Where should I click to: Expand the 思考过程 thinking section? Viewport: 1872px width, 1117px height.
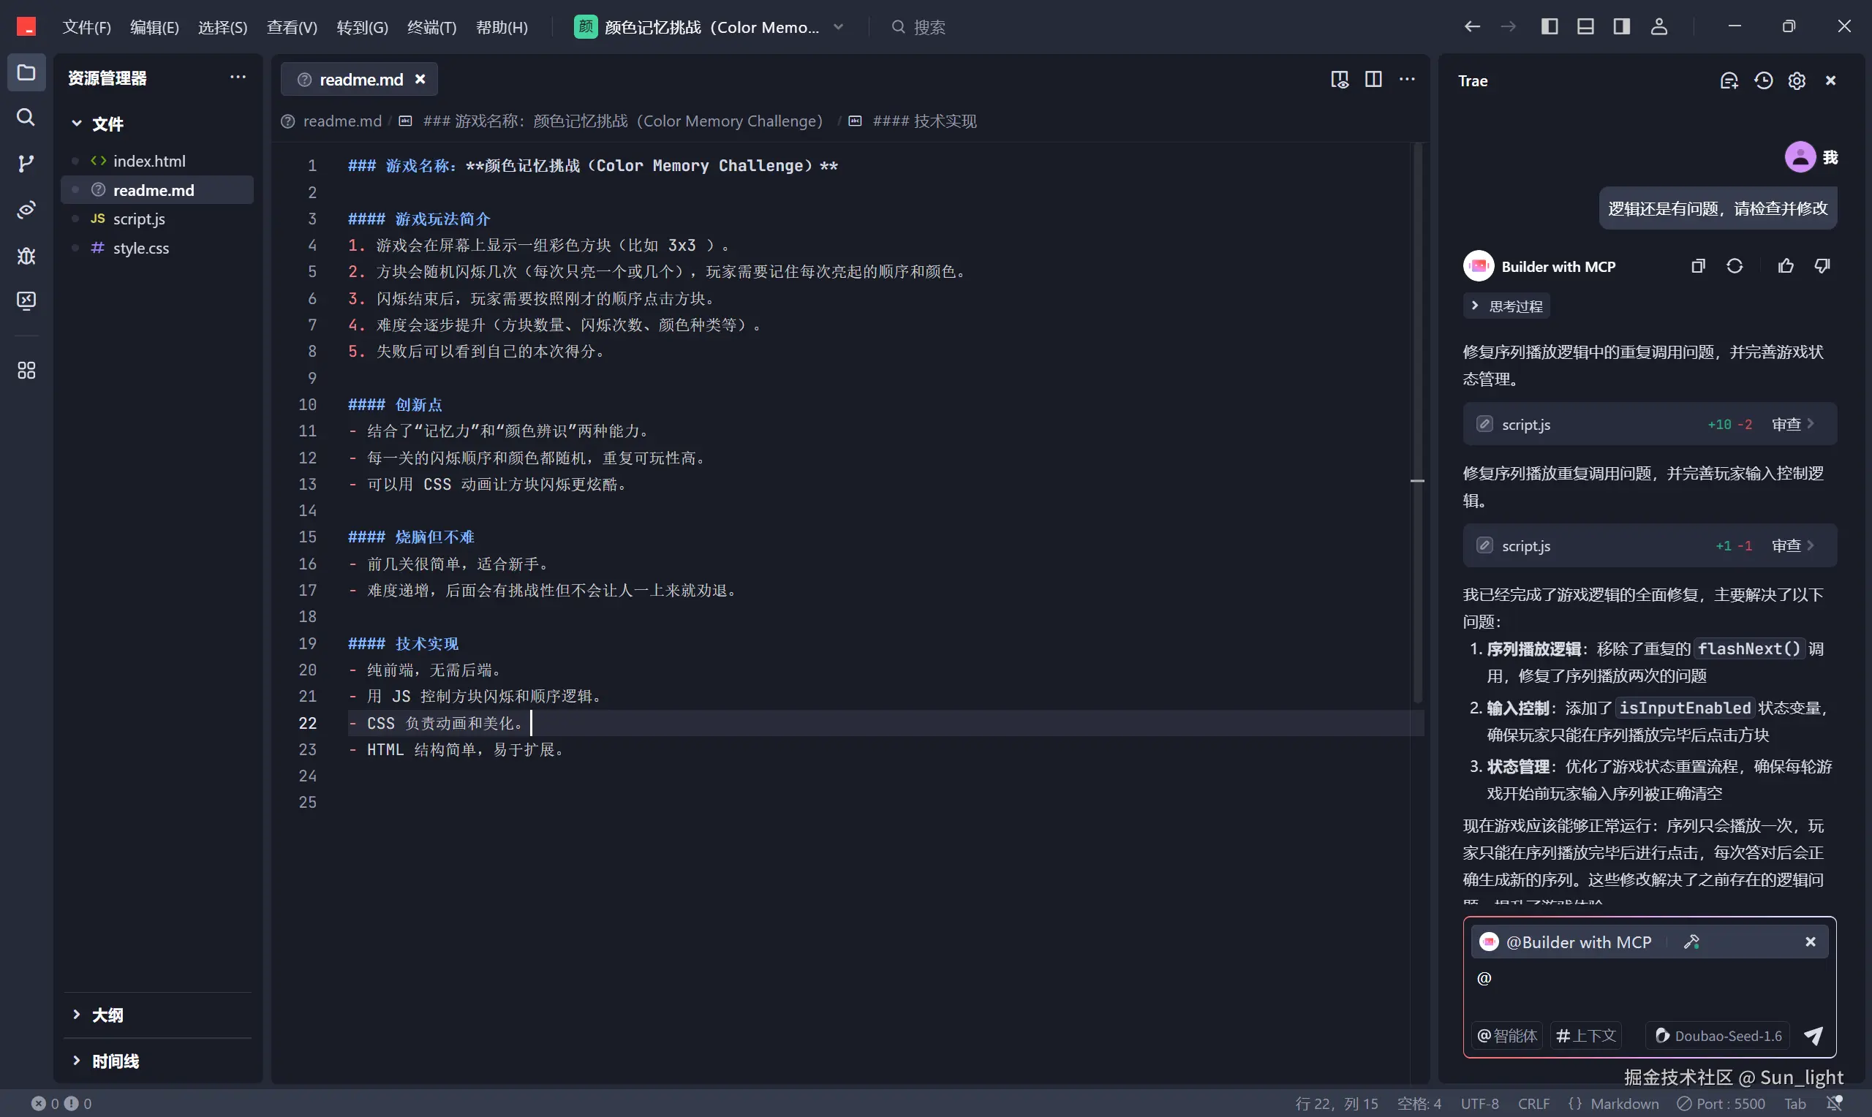click(1506, 306)
